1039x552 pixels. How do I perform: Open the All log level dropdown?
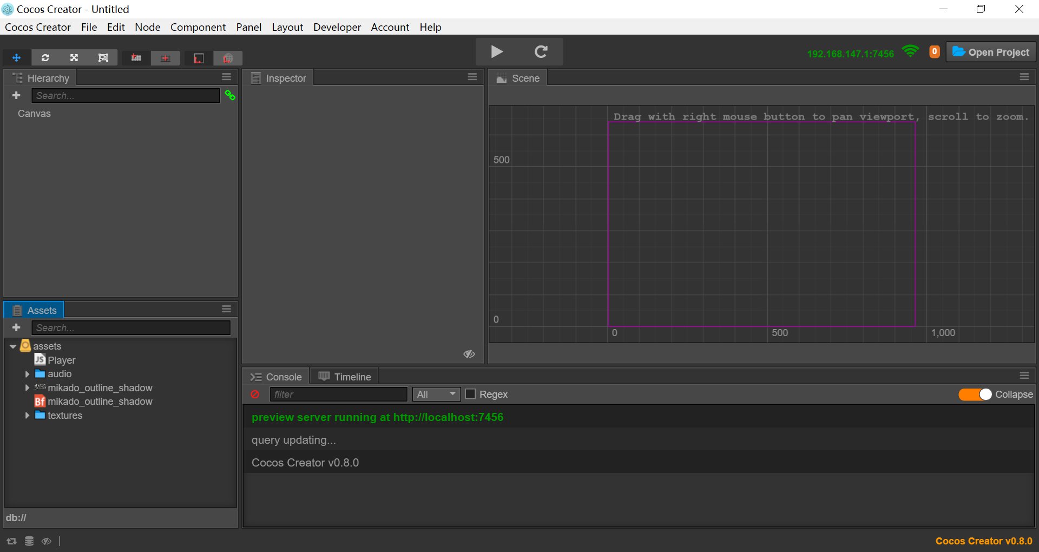click(x=436, y=395)
